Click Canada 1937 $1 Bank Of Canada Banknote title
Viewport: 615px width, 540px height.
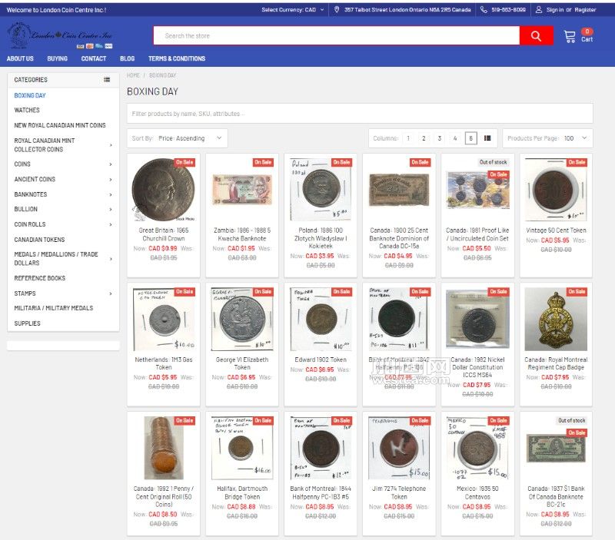click(556, 496)
